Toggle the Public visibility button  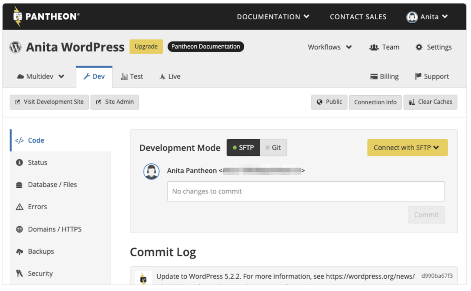329,102
